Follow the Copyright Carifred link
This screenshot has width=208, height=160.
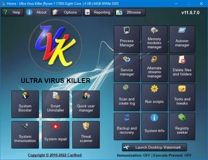pyautogui.click(x=55, y=155)
